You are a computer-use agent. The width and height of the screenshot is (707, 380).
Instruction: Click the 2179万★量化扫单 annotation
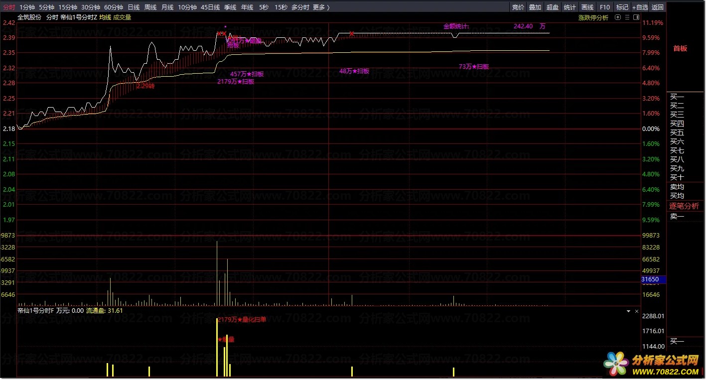coord(242,320)
